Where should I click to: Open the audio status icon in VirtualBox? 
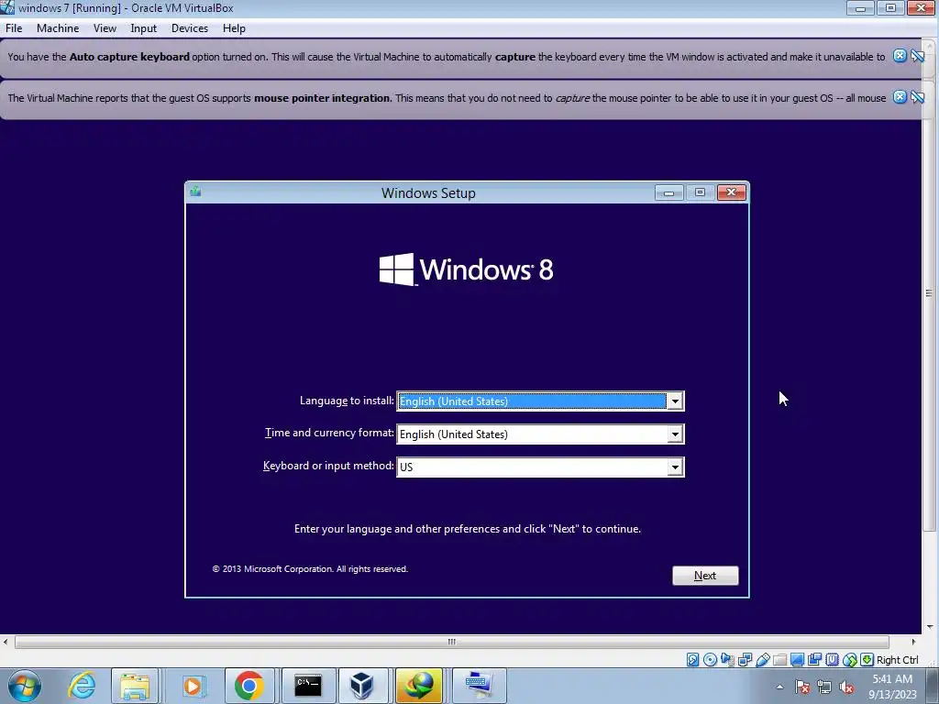pos(727,660)
